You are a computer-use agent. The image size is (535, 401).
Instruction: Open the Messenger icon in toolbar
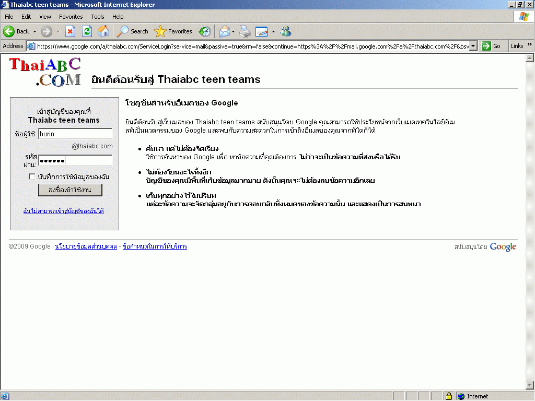click(285, 31)
